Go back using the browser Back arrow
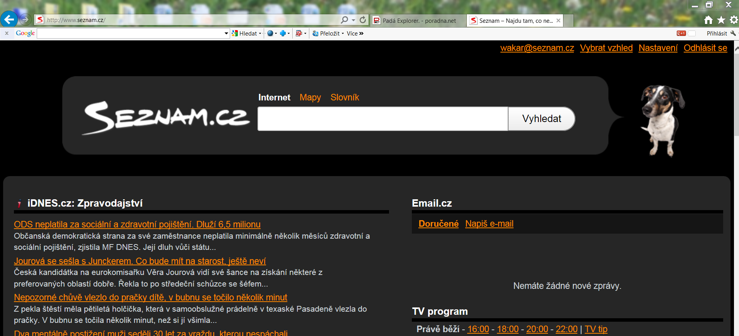This screenshot has height=336, width=739. click(x=9, y=19)
